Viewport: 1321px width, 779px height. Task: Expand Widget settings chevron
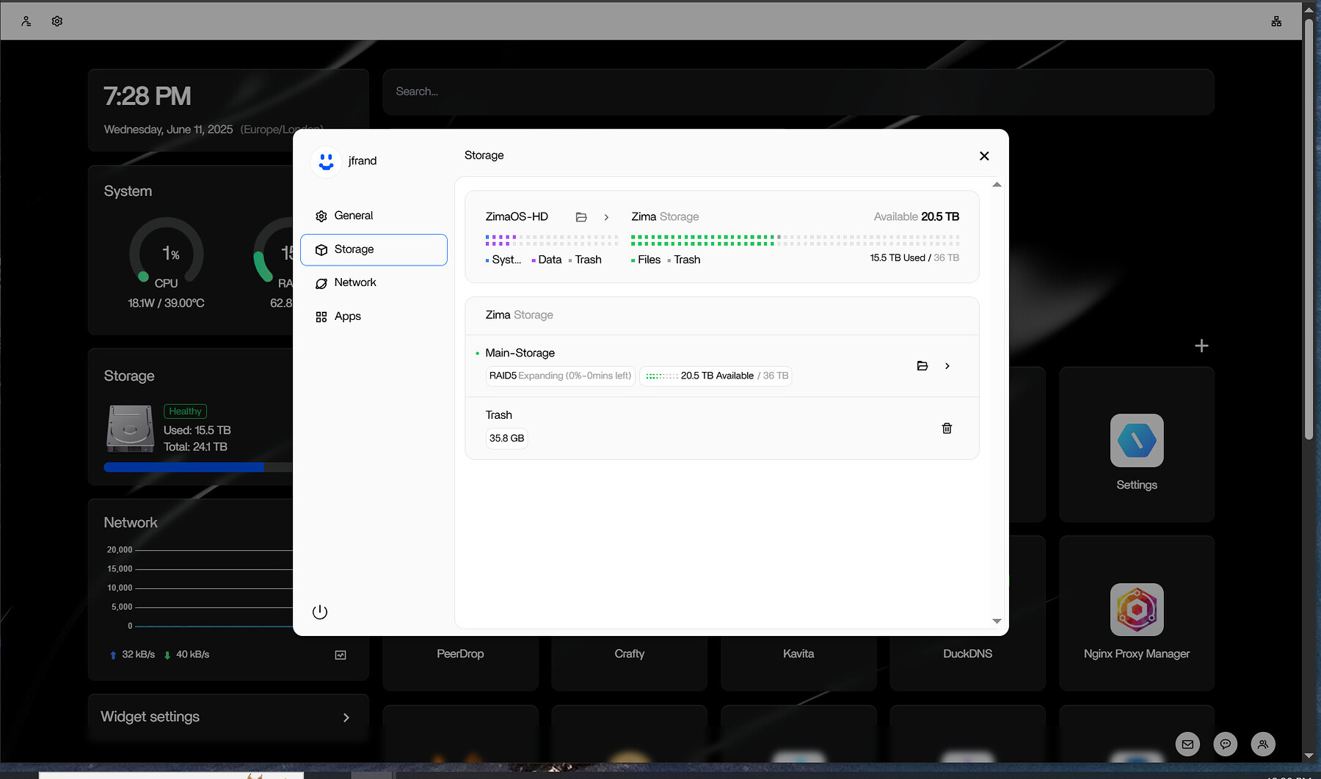346,717
